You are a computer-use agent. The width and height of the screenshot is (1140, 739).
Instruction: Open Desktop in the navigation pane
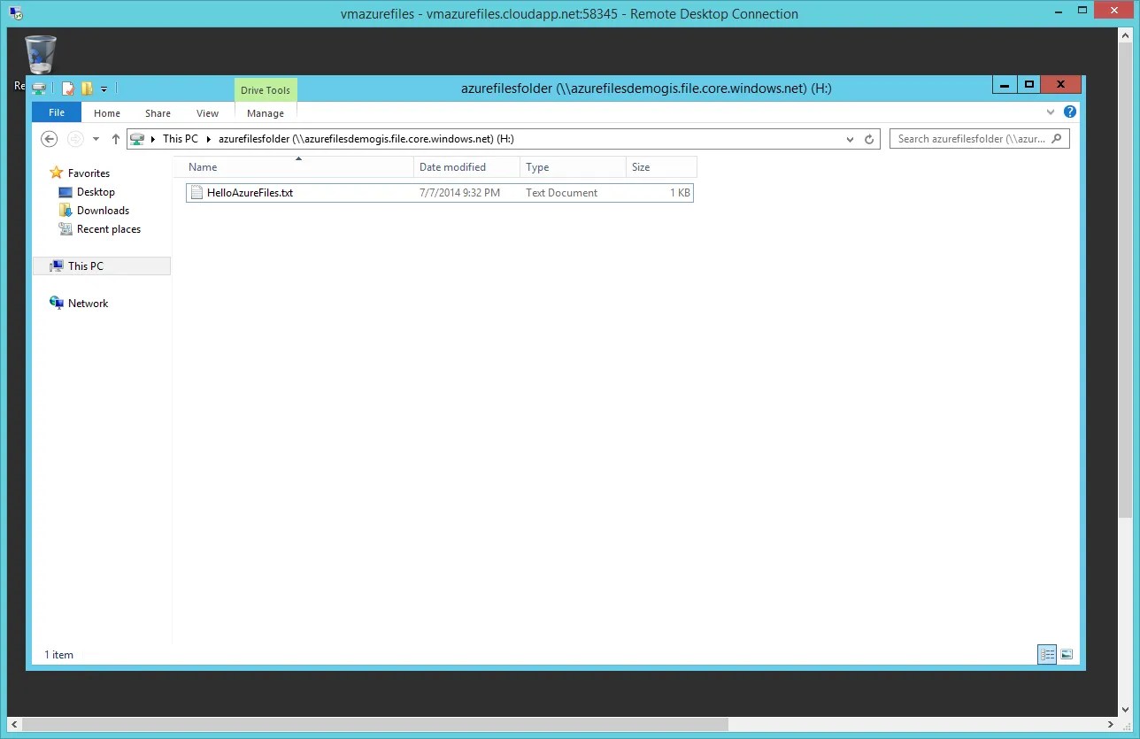[96, 192]
